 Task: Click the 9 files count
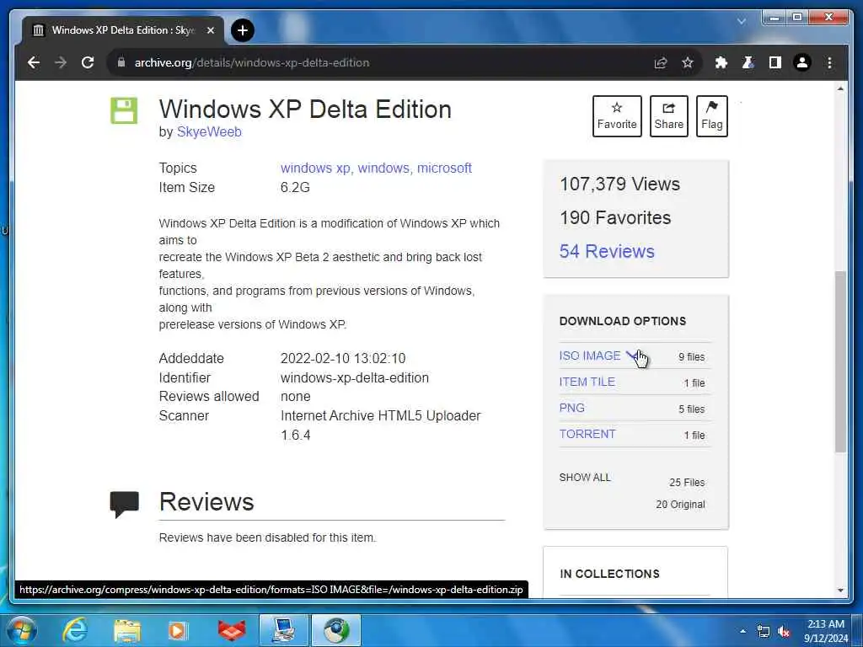pyautogui.click(x=691, y=357)
